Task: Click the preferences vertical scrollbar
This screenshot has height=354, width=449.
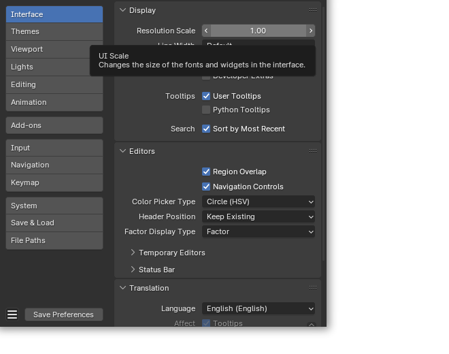Action: pyautogui.click(x=324, y=133)
